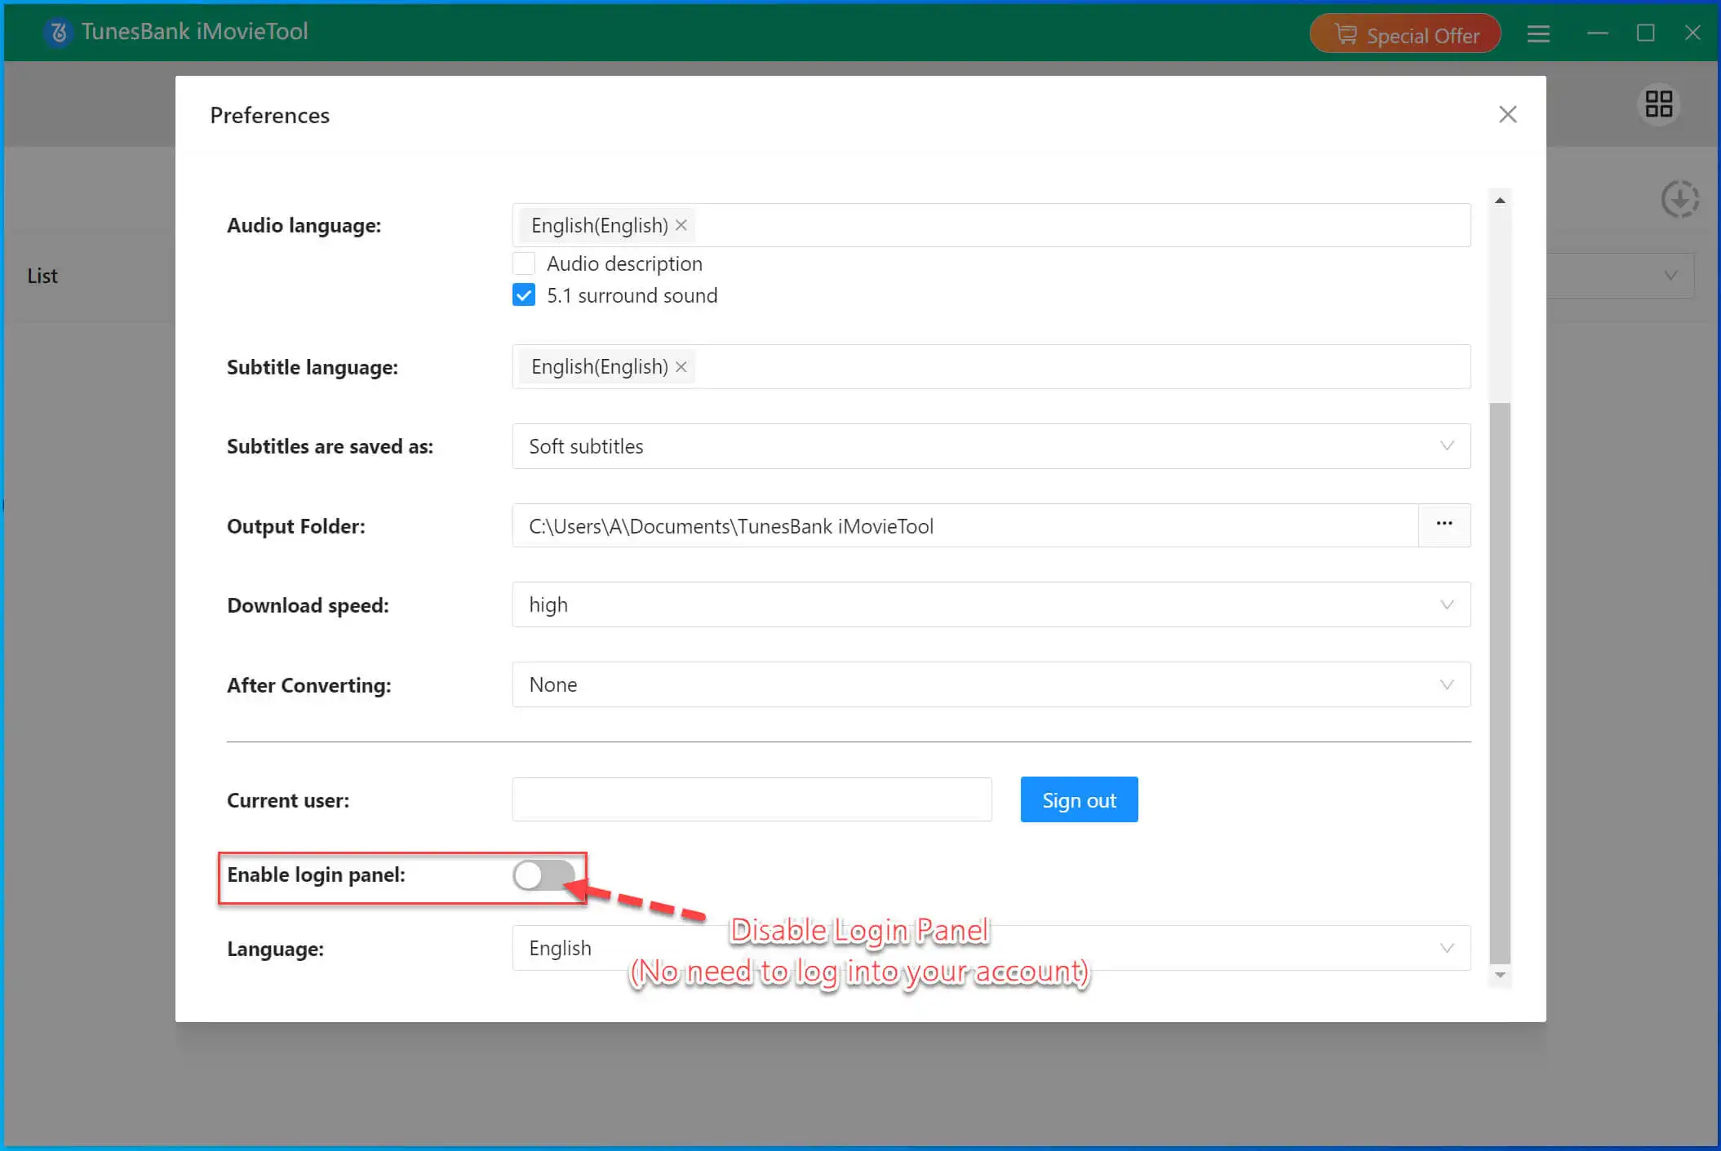Enable the Audio description checkbox

coord(524,263)
